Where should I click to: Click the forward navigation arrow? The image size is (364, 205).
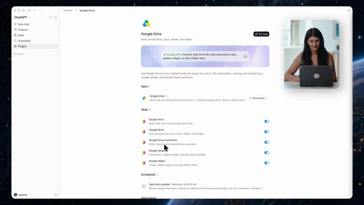pyautogui.click(x=41, y=10)
